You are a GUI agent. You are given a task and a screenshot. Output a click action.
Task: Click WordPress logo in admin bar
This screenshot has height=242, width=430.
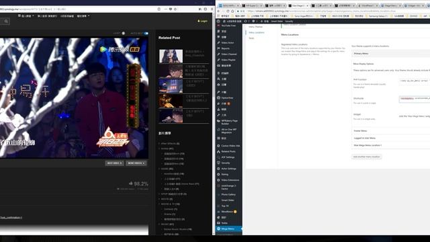coord(218,21)
